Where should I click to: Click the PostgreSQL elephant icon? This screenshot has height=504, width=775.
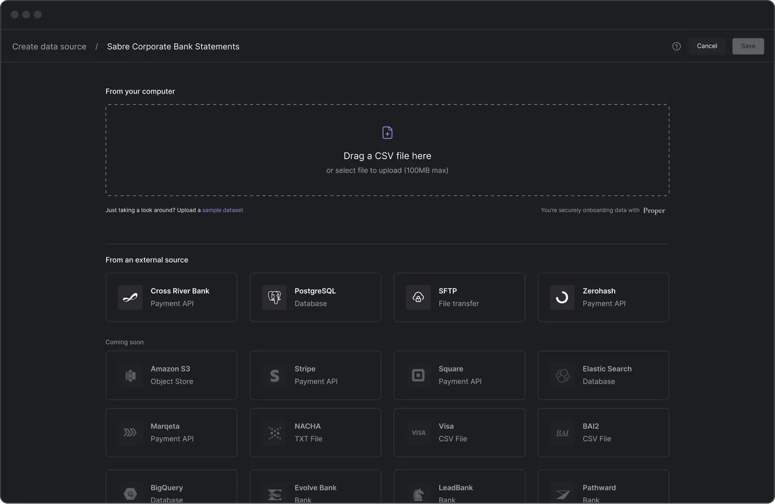point(274,297)
